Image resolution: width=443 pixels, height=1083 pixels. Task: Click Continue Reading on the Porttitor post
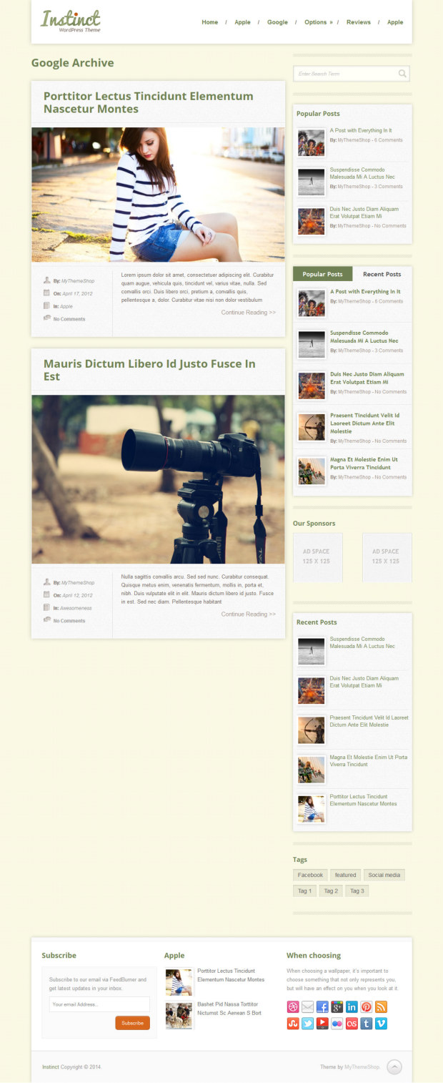[249, 313]
